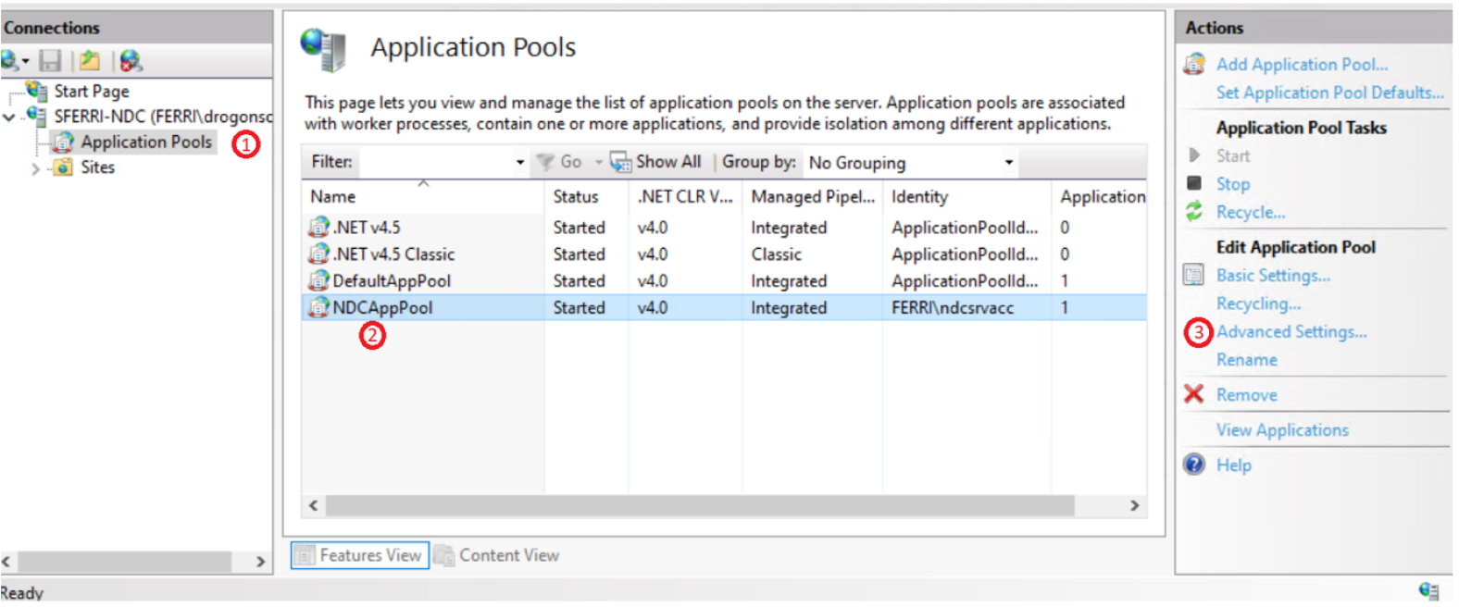Select Start Page in Connections tree
Image resolution: width=1459 pixels, height=607 pixels.
click(x=91, y=91)
